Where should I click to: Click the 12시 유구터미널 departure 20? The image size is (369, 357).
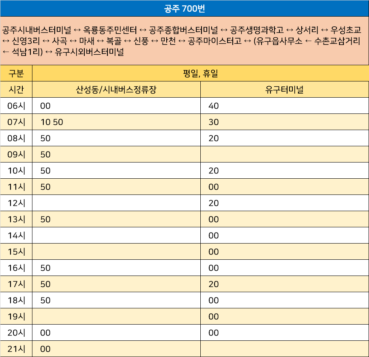[x=213, y=203]
